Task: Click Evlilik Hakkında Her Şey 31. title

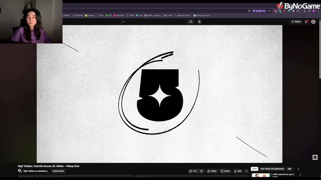Action: [x=284, y=175]
